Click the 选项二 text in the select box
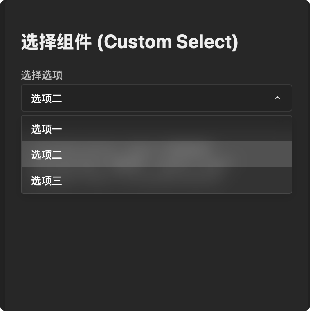The image size is (310, 311). point(47,99)
